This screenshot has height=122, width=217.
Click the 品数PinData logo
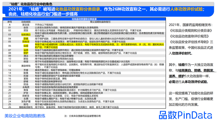coord(185,115)
